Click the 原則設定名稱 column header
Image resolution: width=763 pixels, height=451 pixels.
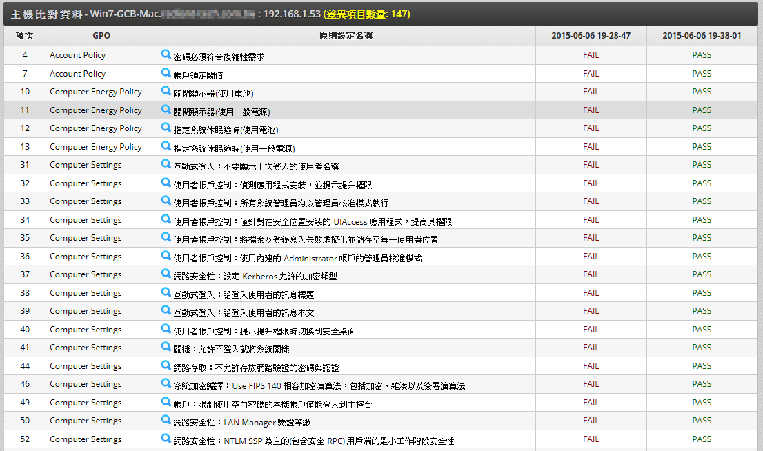346,36
